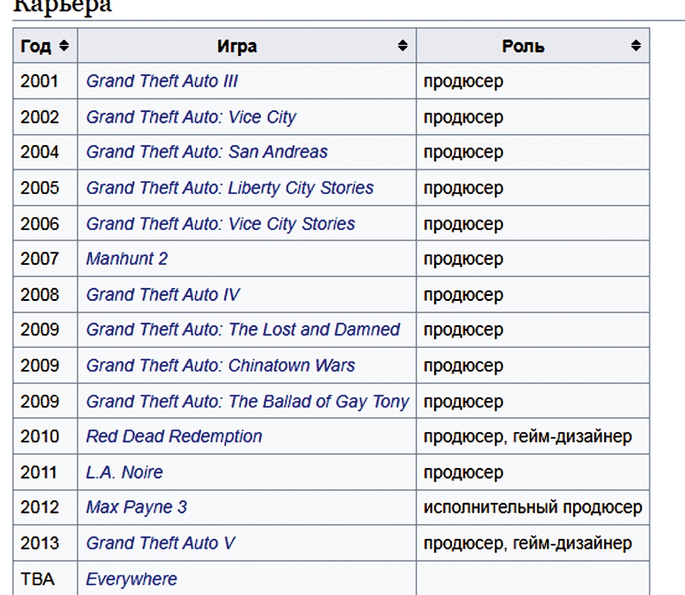Image resolution: width=685 pixels, height=595 pixels.
Task: Open Grand Theft Auto: Vice City link
Action: (x=191, y=117)
